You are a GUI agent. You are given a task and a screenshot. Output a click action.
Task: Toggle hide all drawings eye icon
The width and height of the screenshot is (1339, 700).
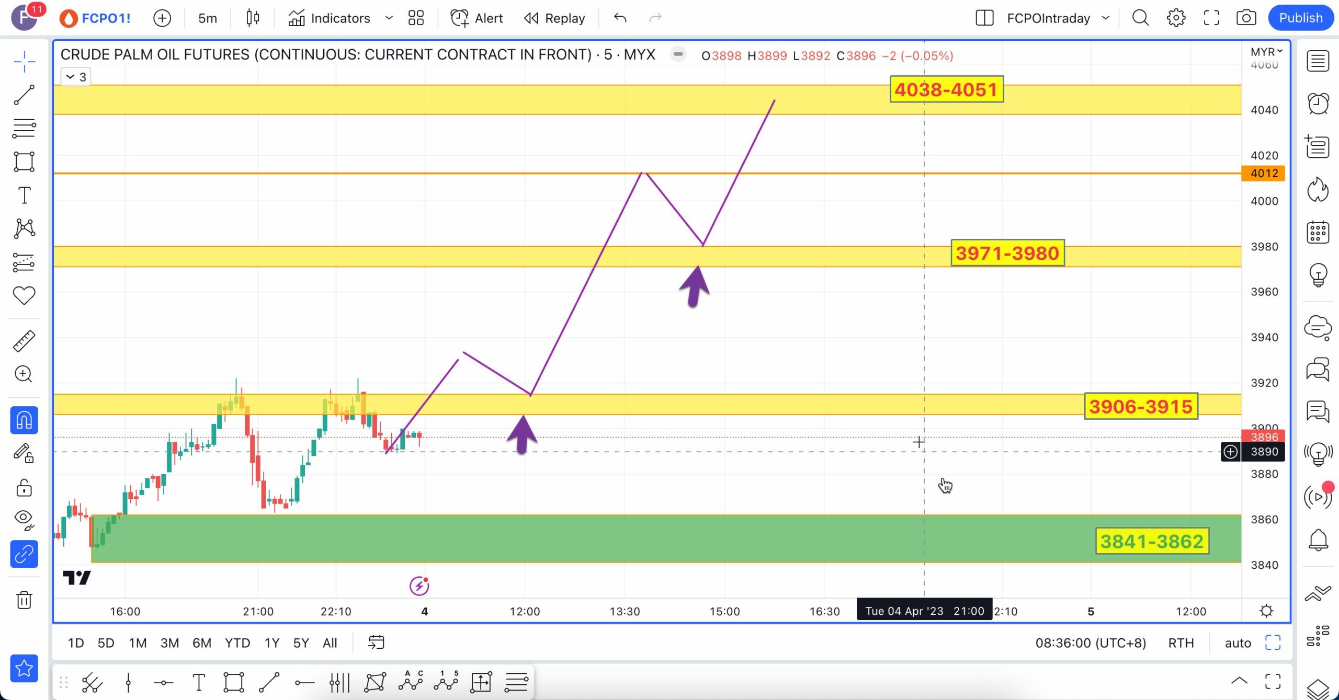(x=24, y=519)
